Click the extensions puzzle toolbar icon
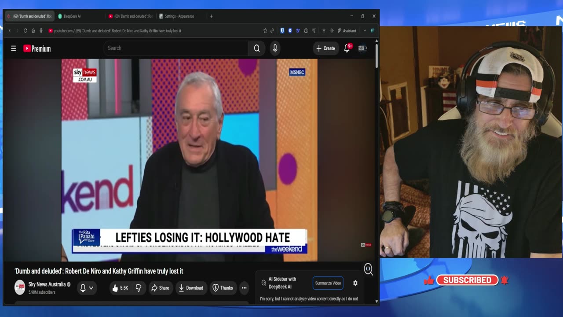563x317 pixels. 306,31
